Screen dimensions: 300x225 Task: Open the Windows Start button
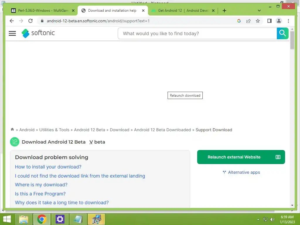coord(7,219)
